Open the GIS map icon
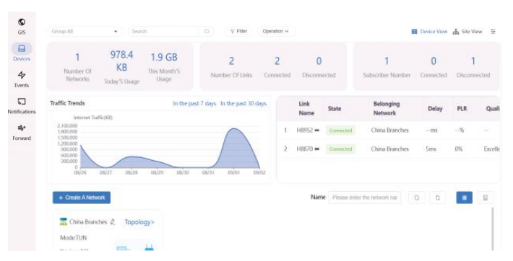Screen dimensions: 513x261 click(22, 22)
